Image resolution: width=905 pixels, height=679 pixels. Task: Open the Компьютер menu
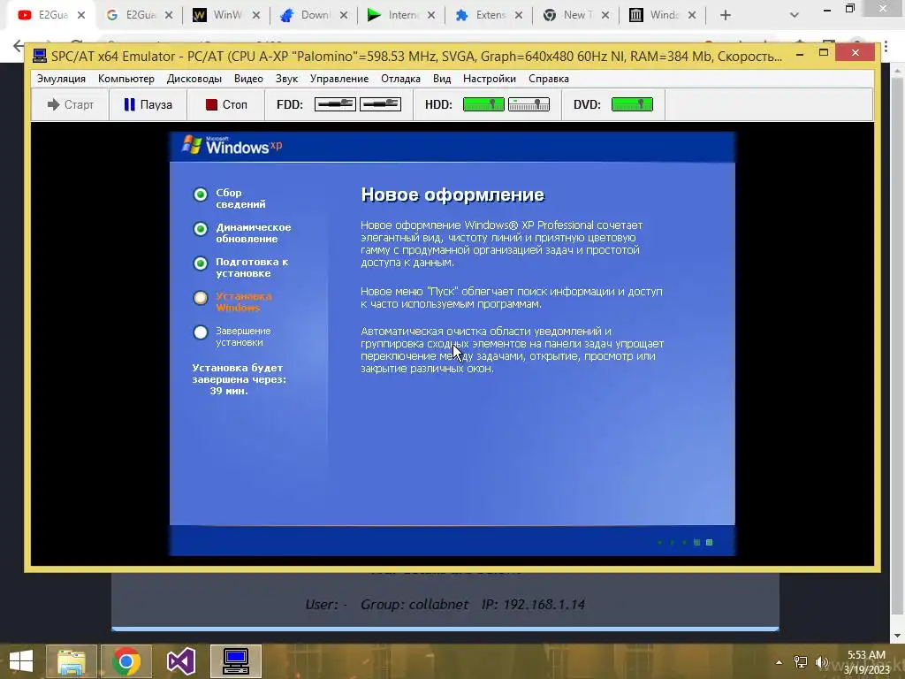coord(126,79)
